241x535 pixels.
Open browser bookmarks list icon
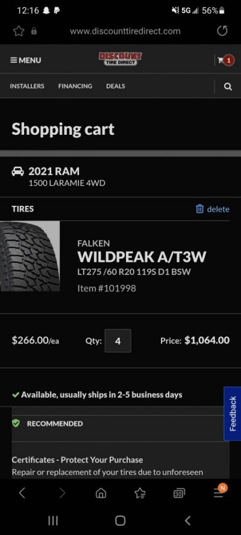[x=140, y=493]
